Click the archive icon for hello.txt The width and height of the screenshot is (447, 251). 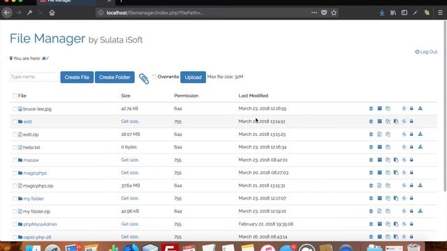[x=379, y=147]
